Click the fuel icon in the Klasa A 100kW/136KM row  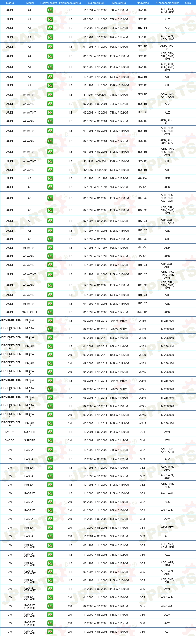[x=50, y=355]
